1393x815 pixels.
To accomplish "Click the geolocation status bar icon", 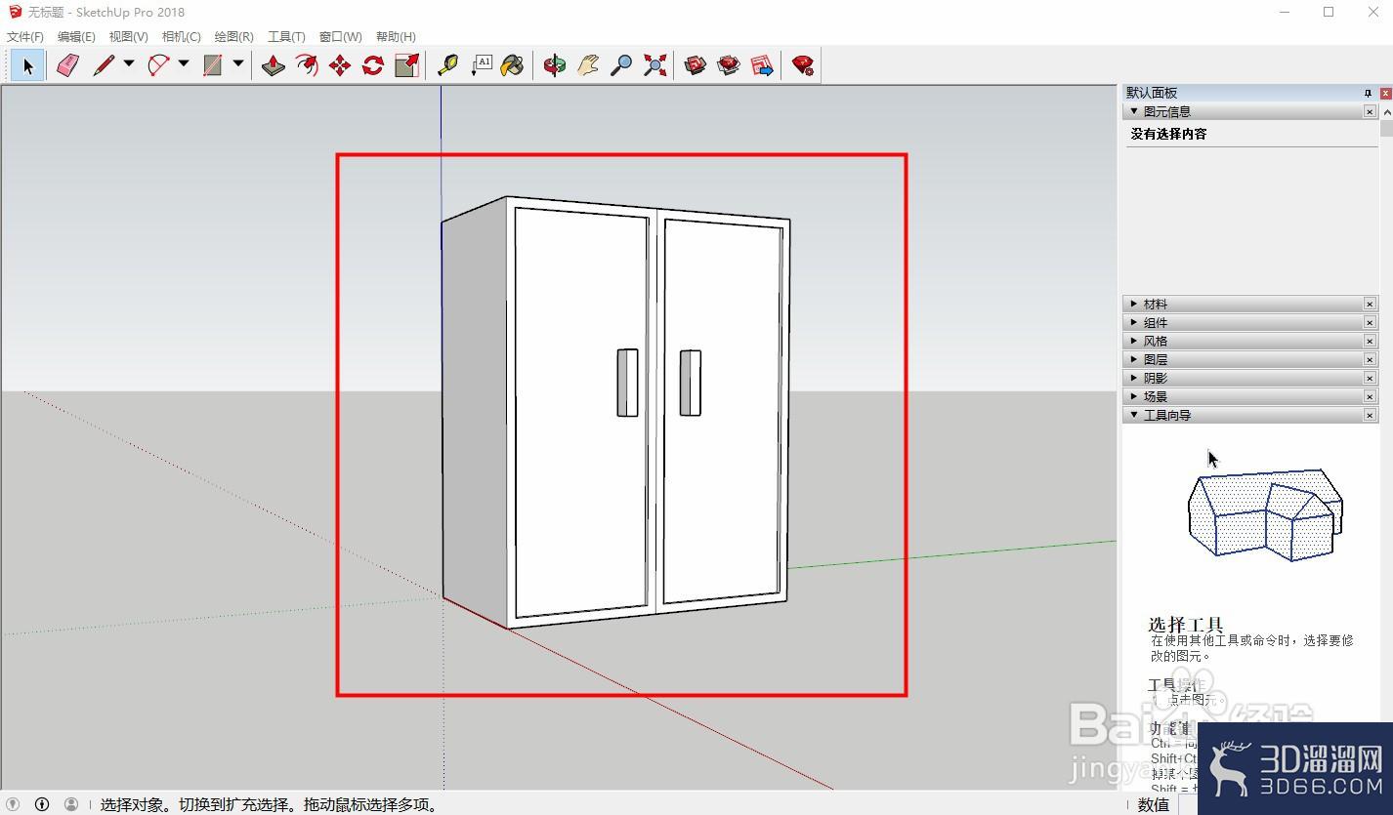I will tap(13, 805).
